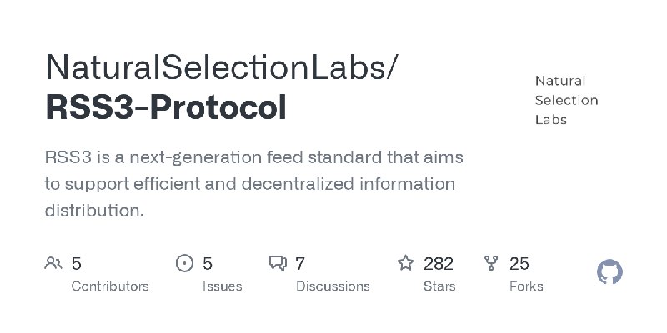This screenshot has height=333, width=667.
Task: Open the RSS3-Protocol repository title
Action: (x=165, y=108)
